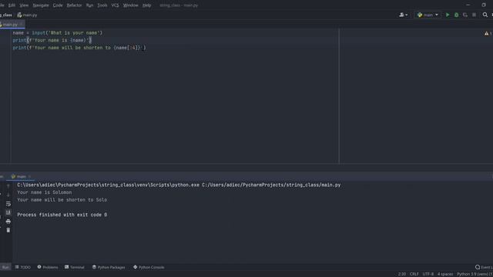Image resolution: width=493 pixels, height=277 pixels.
Task: Open the Edit menu
Action: (x=12, y=5)
